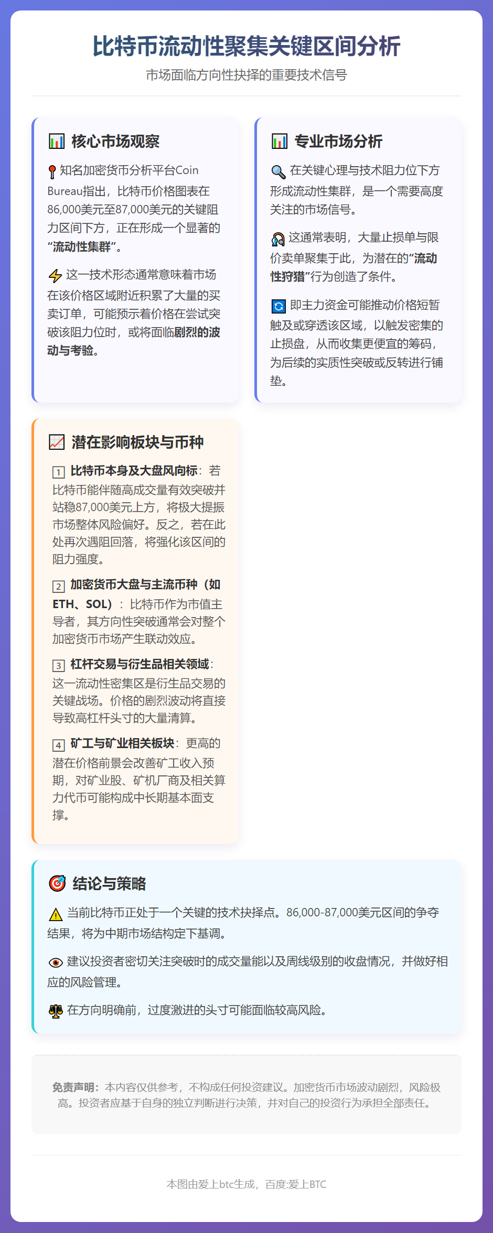This screenshot has width=493, height=1233.
Task: Click bold label 加密货币大盘与主流币种（如 ETH、SOL）
Action: point(136,594)
